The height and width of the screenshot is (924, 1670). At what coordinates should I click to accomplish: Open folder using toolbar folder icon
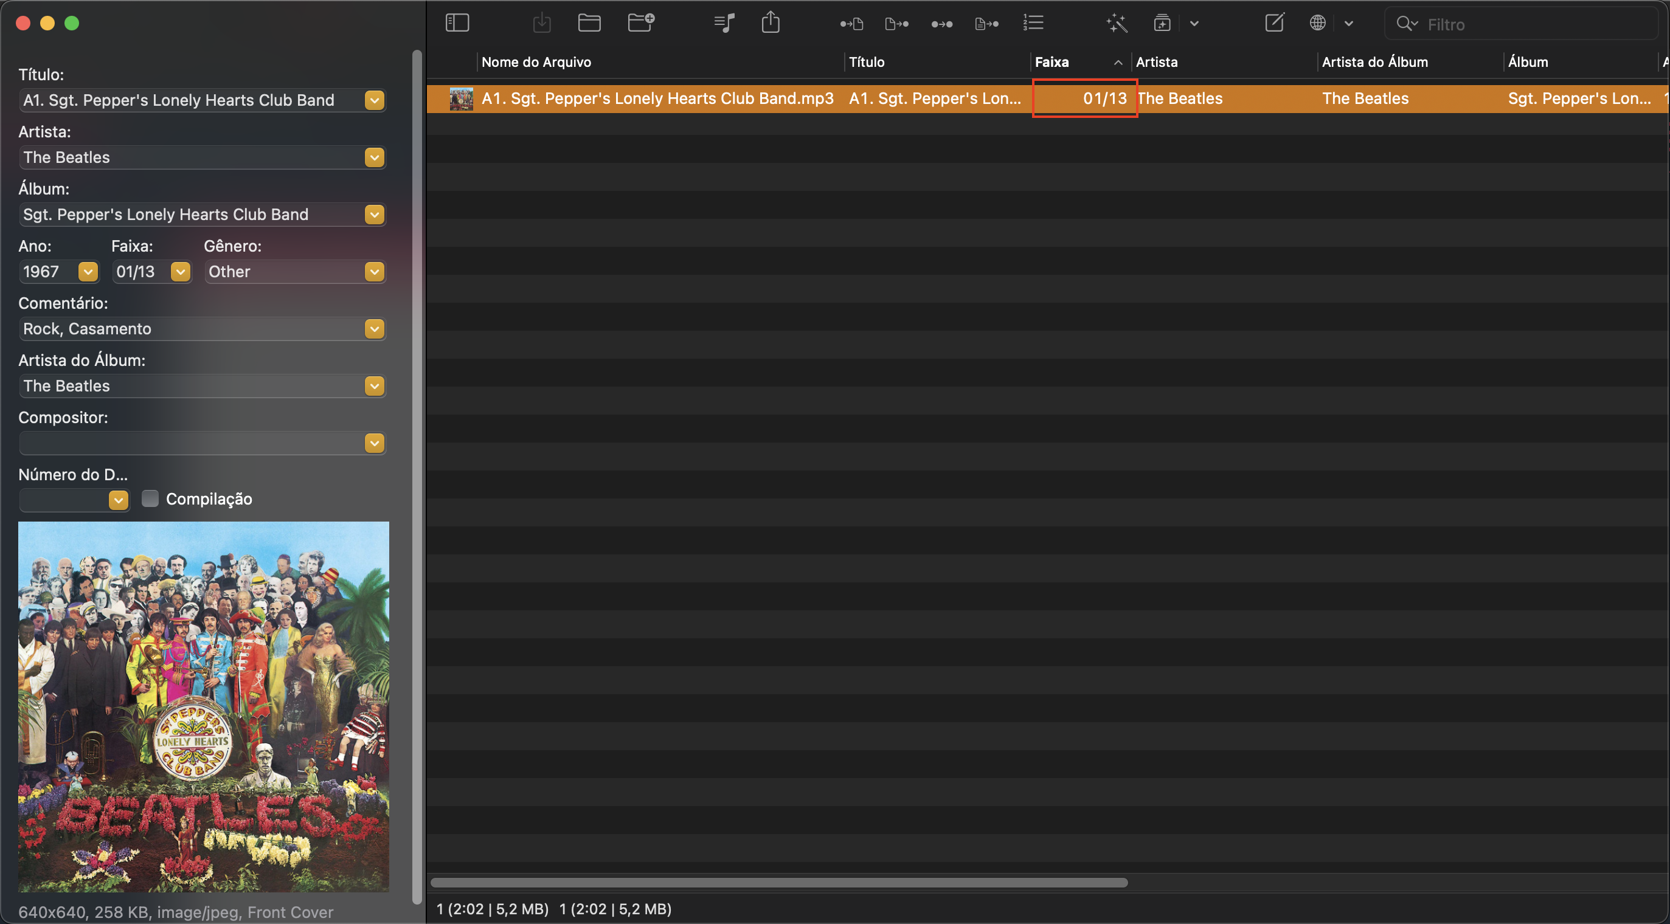(x=589, y=23)
